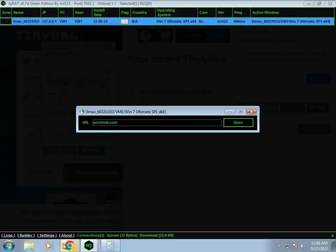Select the client name lmao_602211ED cell
This screenshot has height=252, width=336.
click(x=26, y=21)
